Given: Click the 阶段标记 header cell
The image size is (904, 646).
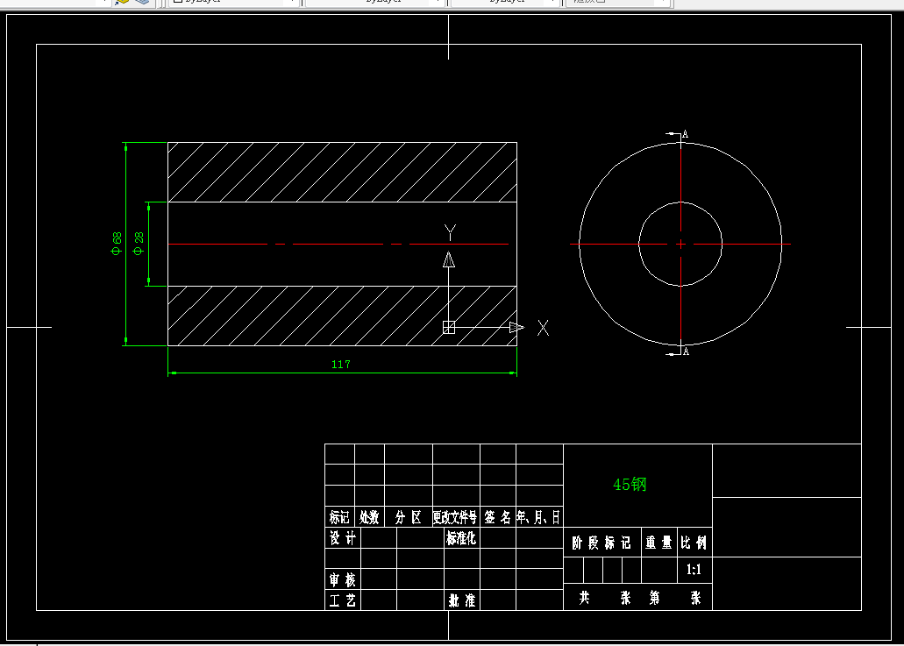Looking at the screenshot, I should [x=601, y=543].
